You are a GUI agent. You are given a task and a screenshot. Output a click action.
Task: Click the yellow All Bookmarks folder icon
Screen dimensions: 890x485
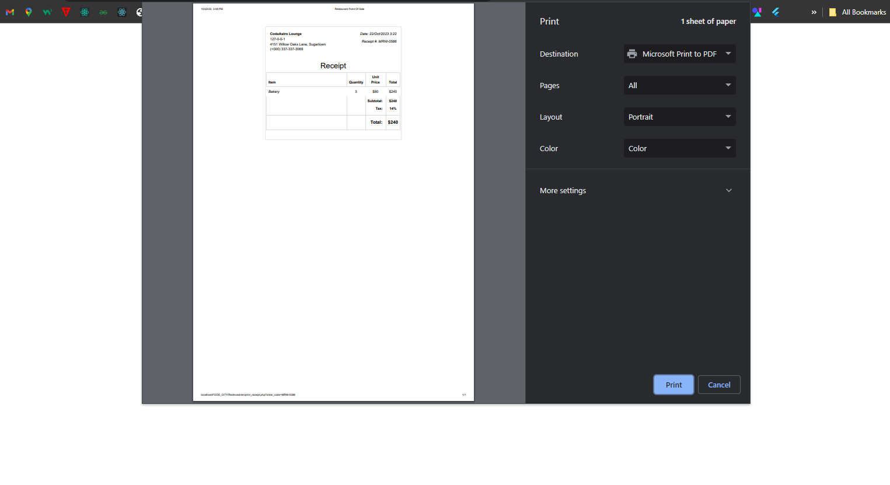pyautogui.click(x=833, y=12)
